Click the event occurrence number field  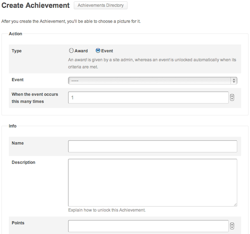[148, 97]
